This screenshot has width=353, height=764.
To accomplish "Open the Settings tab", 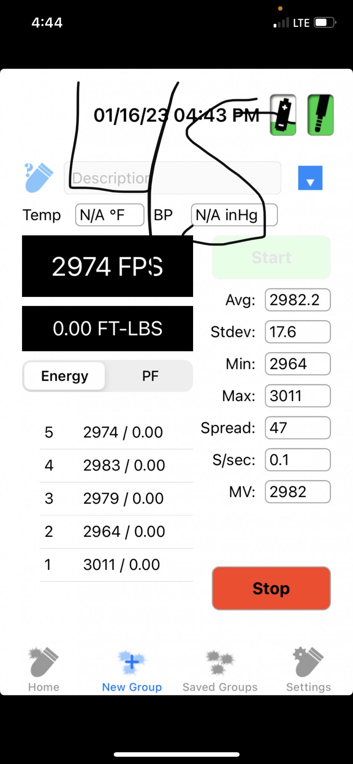I will [x=308, y=669].
